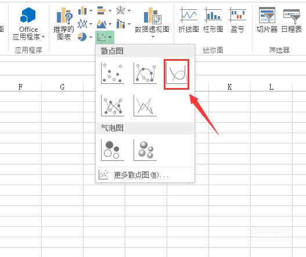This screenshot has width=306, height=257.
Task: Expand combo chart dropdown arrow
Action: (x=129, y=24)
